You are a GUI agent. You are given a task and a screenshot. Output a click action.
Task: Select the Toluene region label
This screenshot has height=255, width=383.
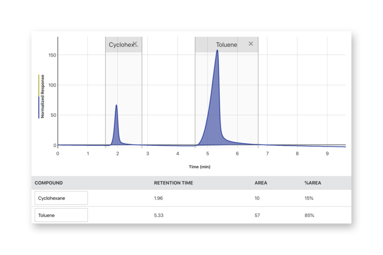tap(226, 45)
